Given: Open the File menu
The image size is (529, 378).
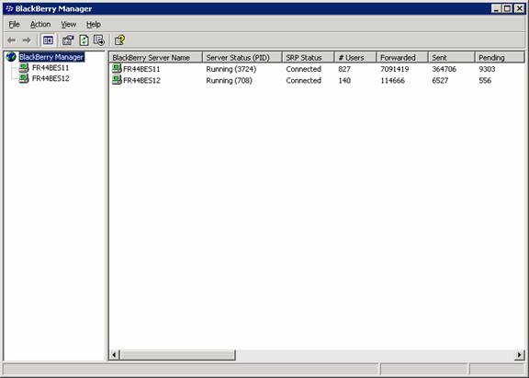Looking at the screenshot, I should click(14, 24).
